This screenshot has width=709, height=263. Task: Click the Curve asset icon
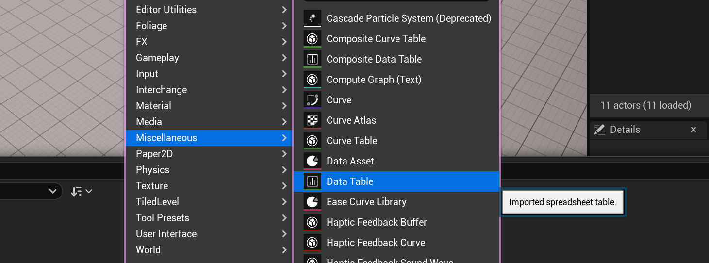click(313, 100)
